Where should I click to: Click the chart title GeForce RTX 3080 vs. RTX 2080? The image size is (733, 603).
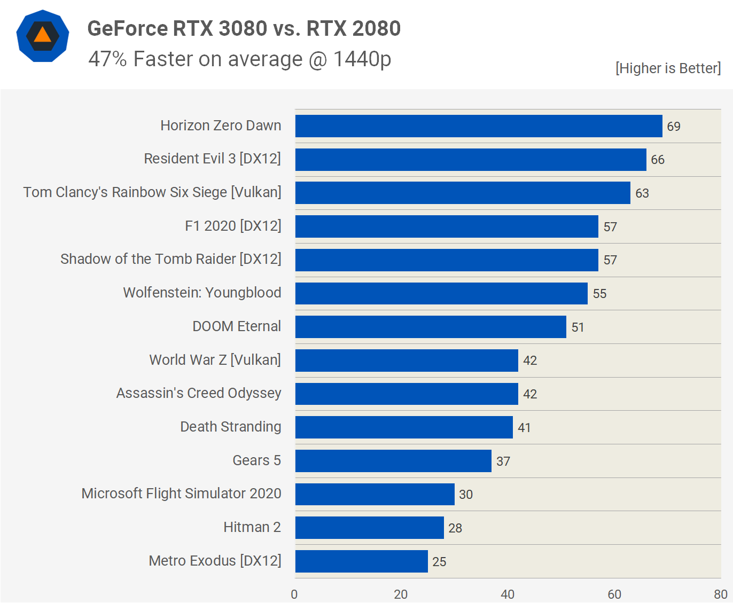pos(244,28)
